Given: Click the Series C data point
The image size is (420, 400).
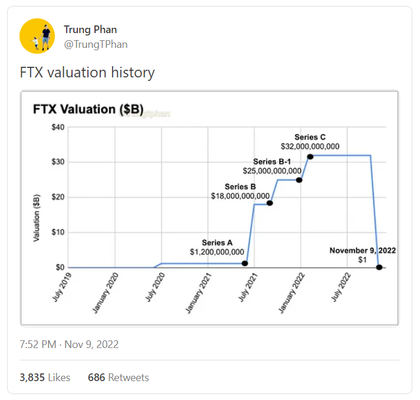Looking at the screenshot, I should point(310,156).
